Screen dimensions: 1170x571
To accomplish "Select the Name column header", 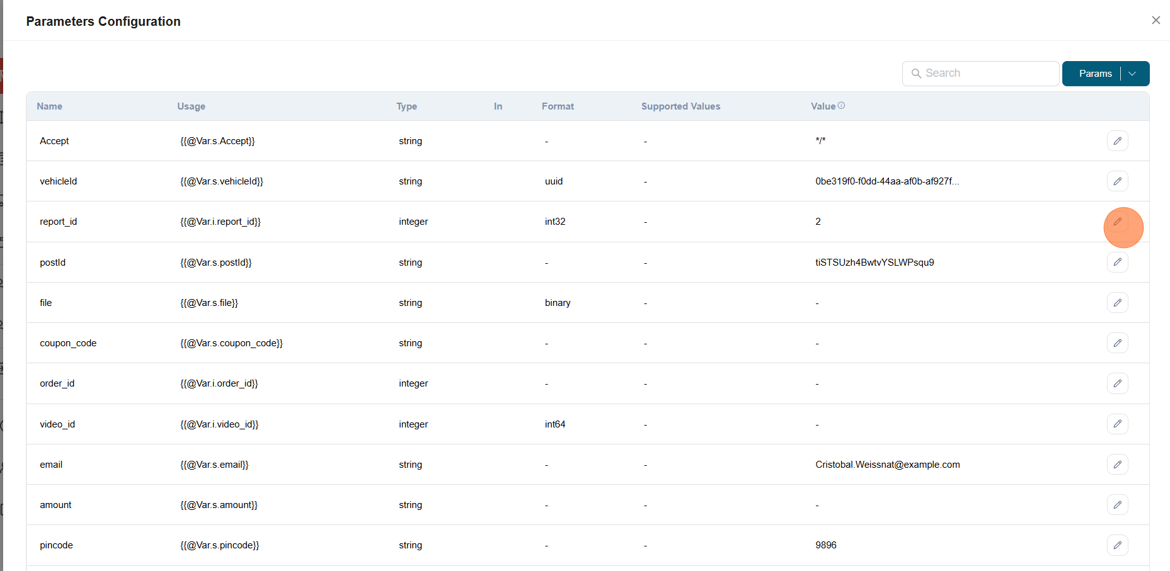I will [x=49, y=106].
